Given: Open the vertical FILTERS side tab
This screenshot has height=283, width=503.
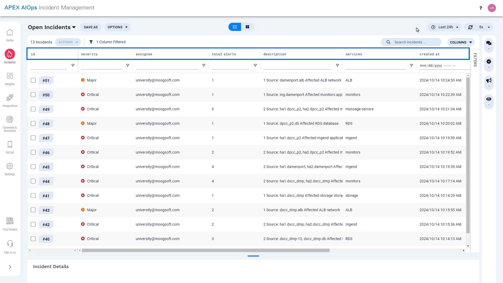Looking at the screenshot, I should click(x=475, y=60).
